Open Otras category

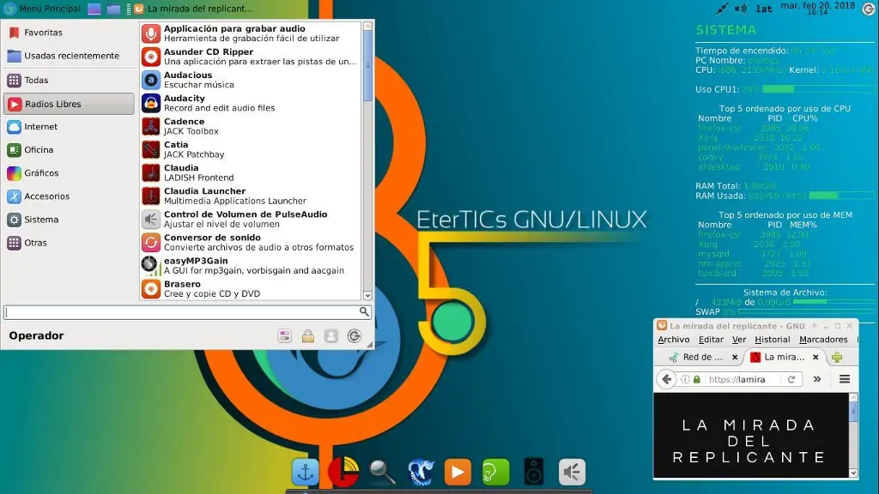(x=70, y=243)
